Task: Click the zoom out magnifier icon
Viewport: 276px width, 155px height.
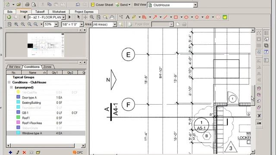Action: 23,24
